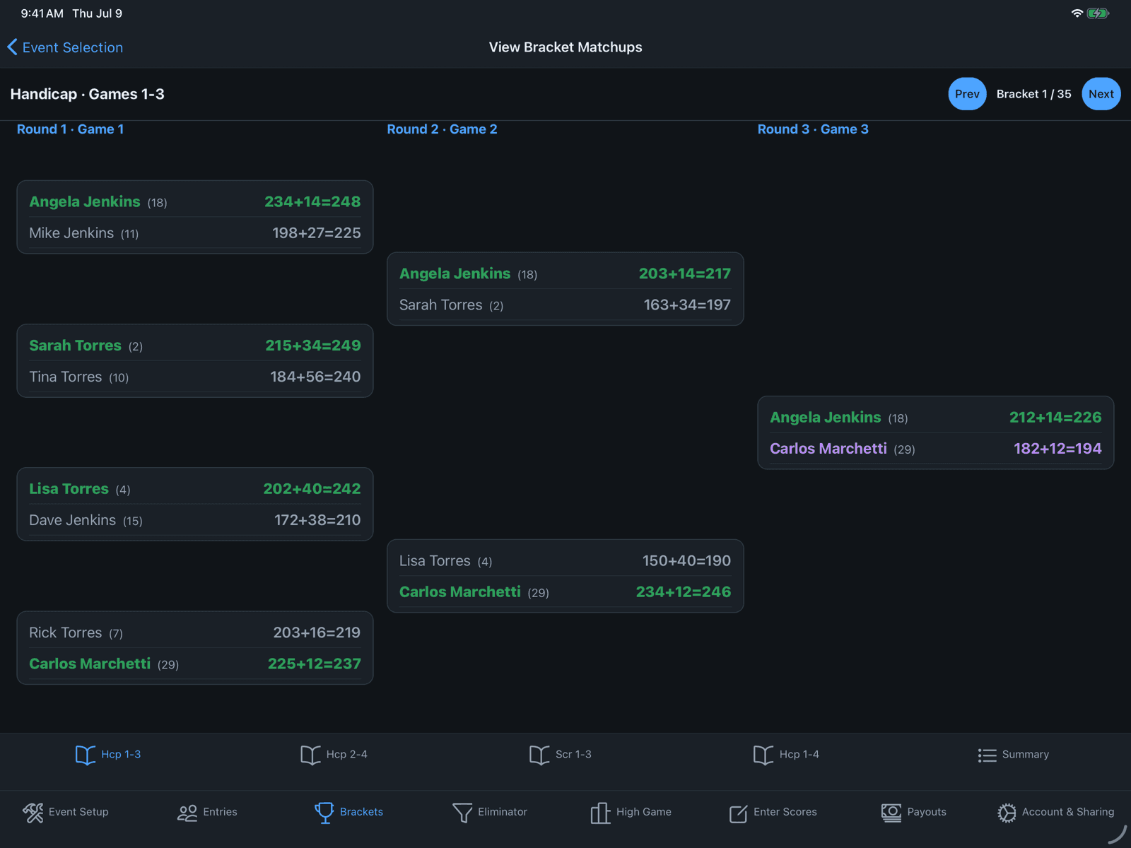Select Hcp 1-4 book icon

click(x=763, y=755)
